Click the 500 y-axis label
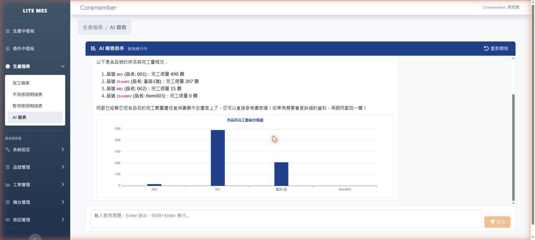 coord(118,129)
